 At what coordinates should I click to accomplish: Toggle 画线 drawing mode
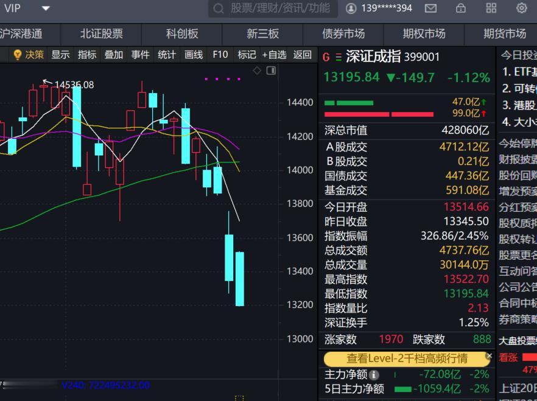[193, 54]
